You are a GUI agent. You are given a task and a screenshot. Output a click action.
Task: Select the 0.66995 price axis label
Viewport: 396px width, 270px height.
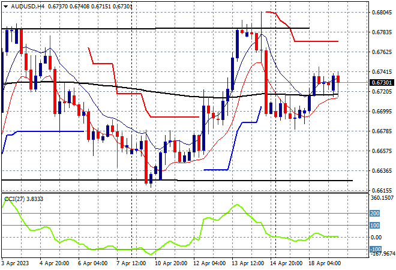tap(382, 112)
